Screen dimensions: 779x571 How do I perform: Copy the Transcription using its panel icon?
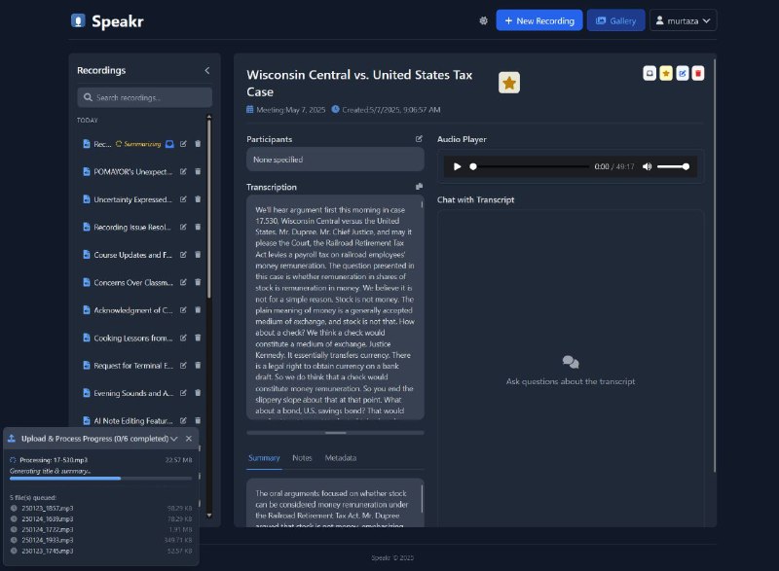419,186
